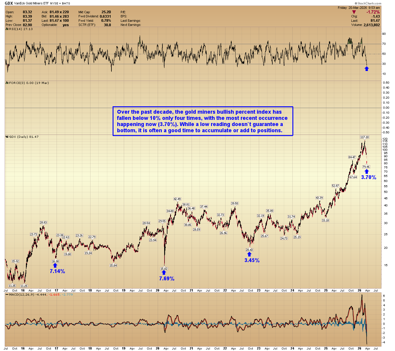The image size is (395, 351).
Task: Click the Fwd Dividend value 0.6331
Action: (x=105, y=16)
